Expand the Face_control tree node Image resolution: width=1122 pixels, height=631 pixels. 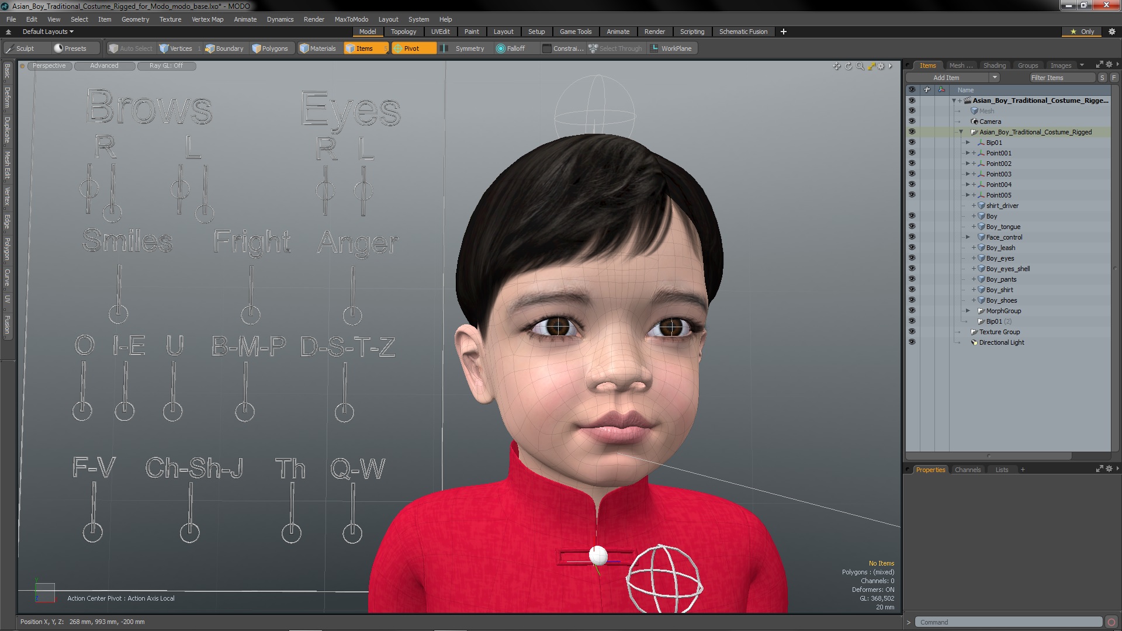click(968, 237)
